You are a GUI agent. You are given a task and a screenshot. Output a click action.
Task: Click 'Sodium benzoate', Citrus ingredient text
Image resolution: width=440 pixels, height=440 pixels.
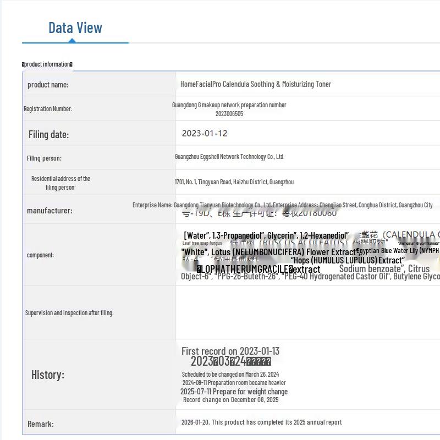(x=384, y=268)
